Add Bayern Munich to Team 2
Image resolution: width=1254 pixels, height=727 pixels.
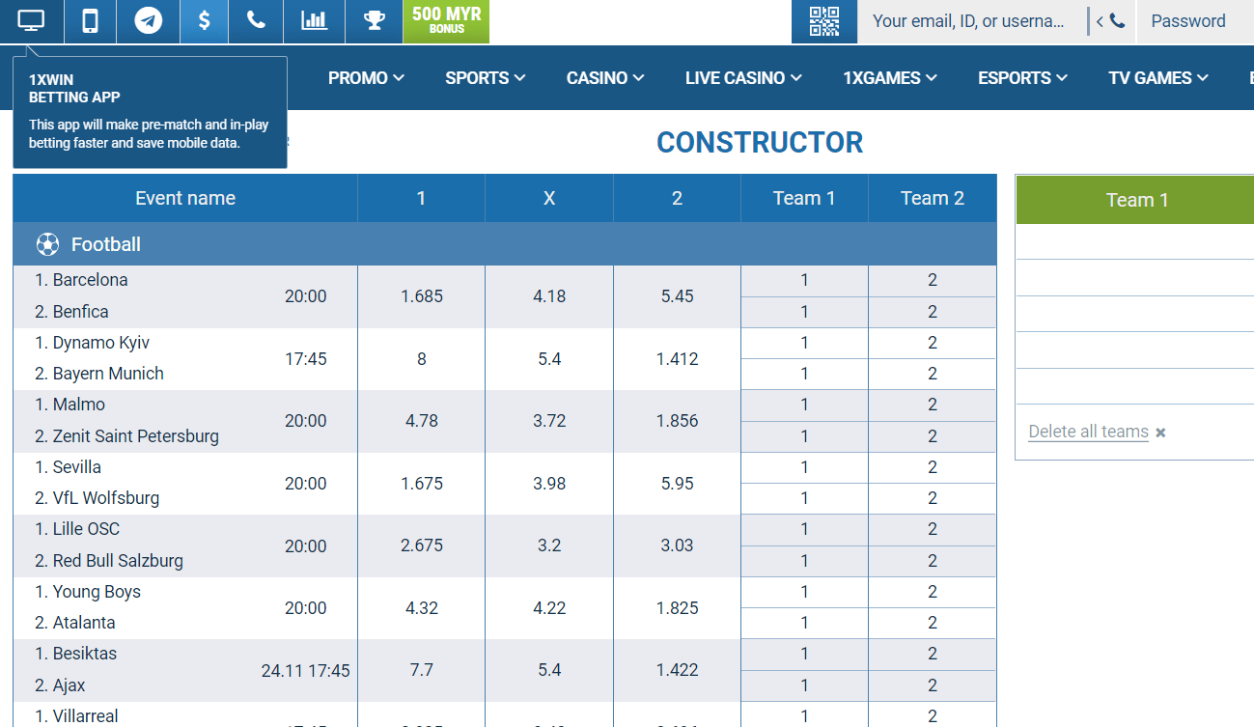click(x=932, y=374)
